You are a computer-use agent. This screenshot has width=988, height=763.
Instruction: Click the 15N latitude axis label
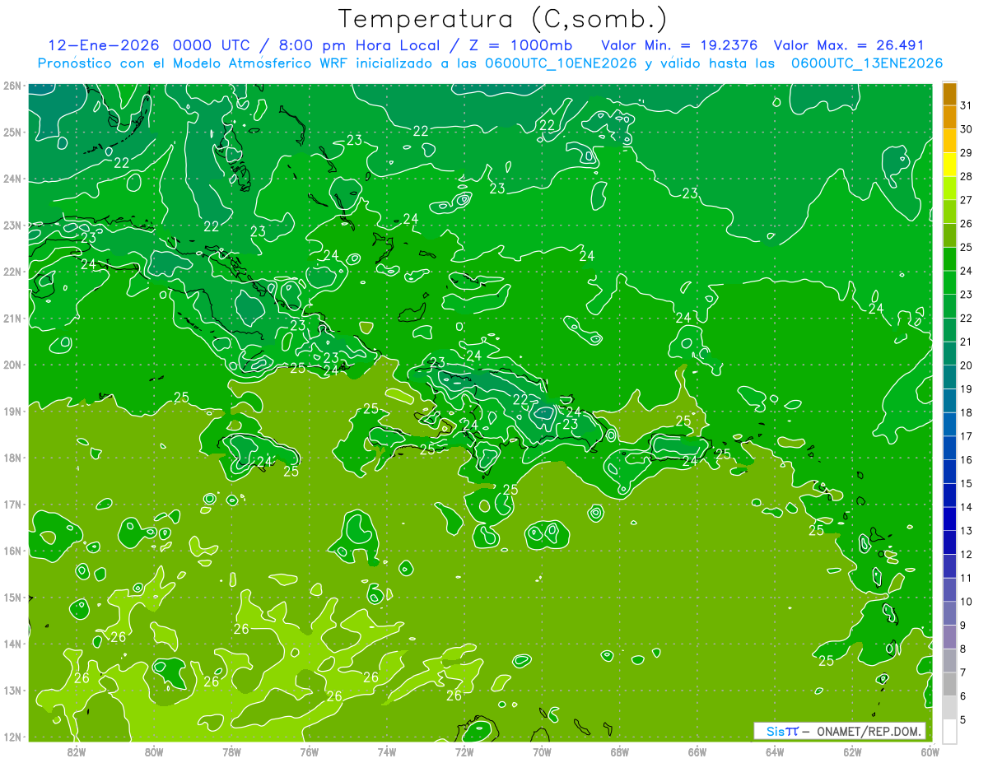(12, 598)
